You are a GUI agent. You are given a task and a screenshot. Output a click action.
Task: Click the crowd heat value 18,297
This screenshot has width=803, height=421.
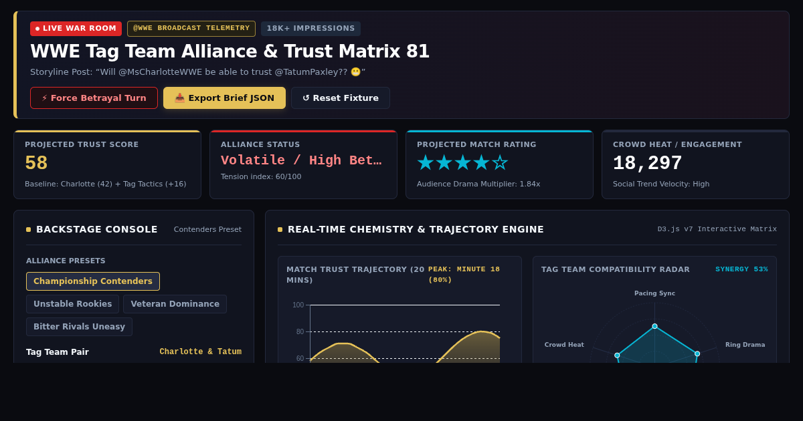(x=648, y=163)
